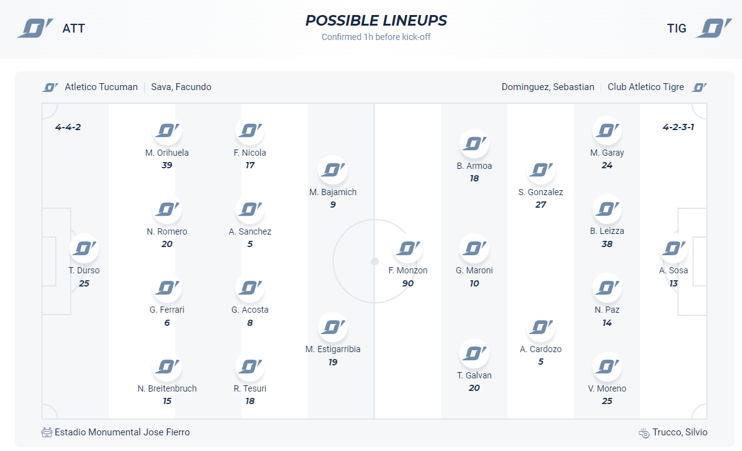Viewport: 742px width, 451px height.
Task: Click T. Durso's goalkeeper jersey icon
Action: [x=84, y=248]
